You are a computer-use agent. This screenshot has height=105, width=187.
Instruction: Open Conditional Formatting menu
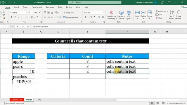click(112, 15)
